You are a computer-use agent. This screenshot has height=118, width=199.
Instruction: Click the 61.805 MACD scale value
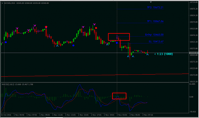coord(192,84)
